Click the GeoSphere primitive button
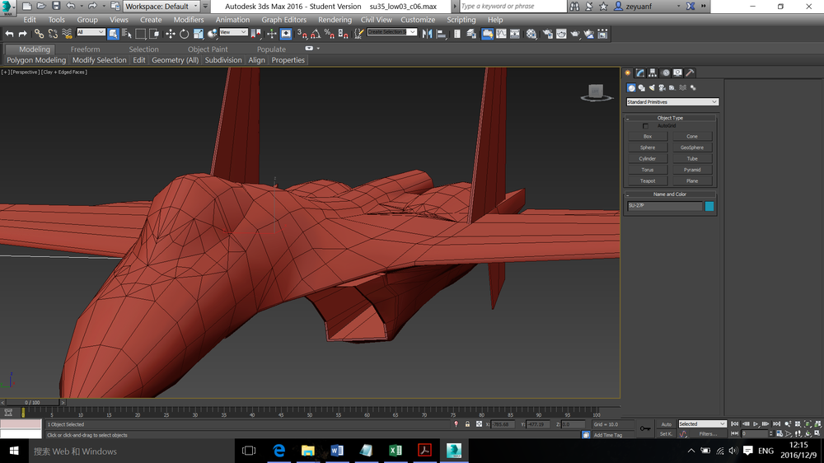824x463 pixels. click(x=692, y=147)
